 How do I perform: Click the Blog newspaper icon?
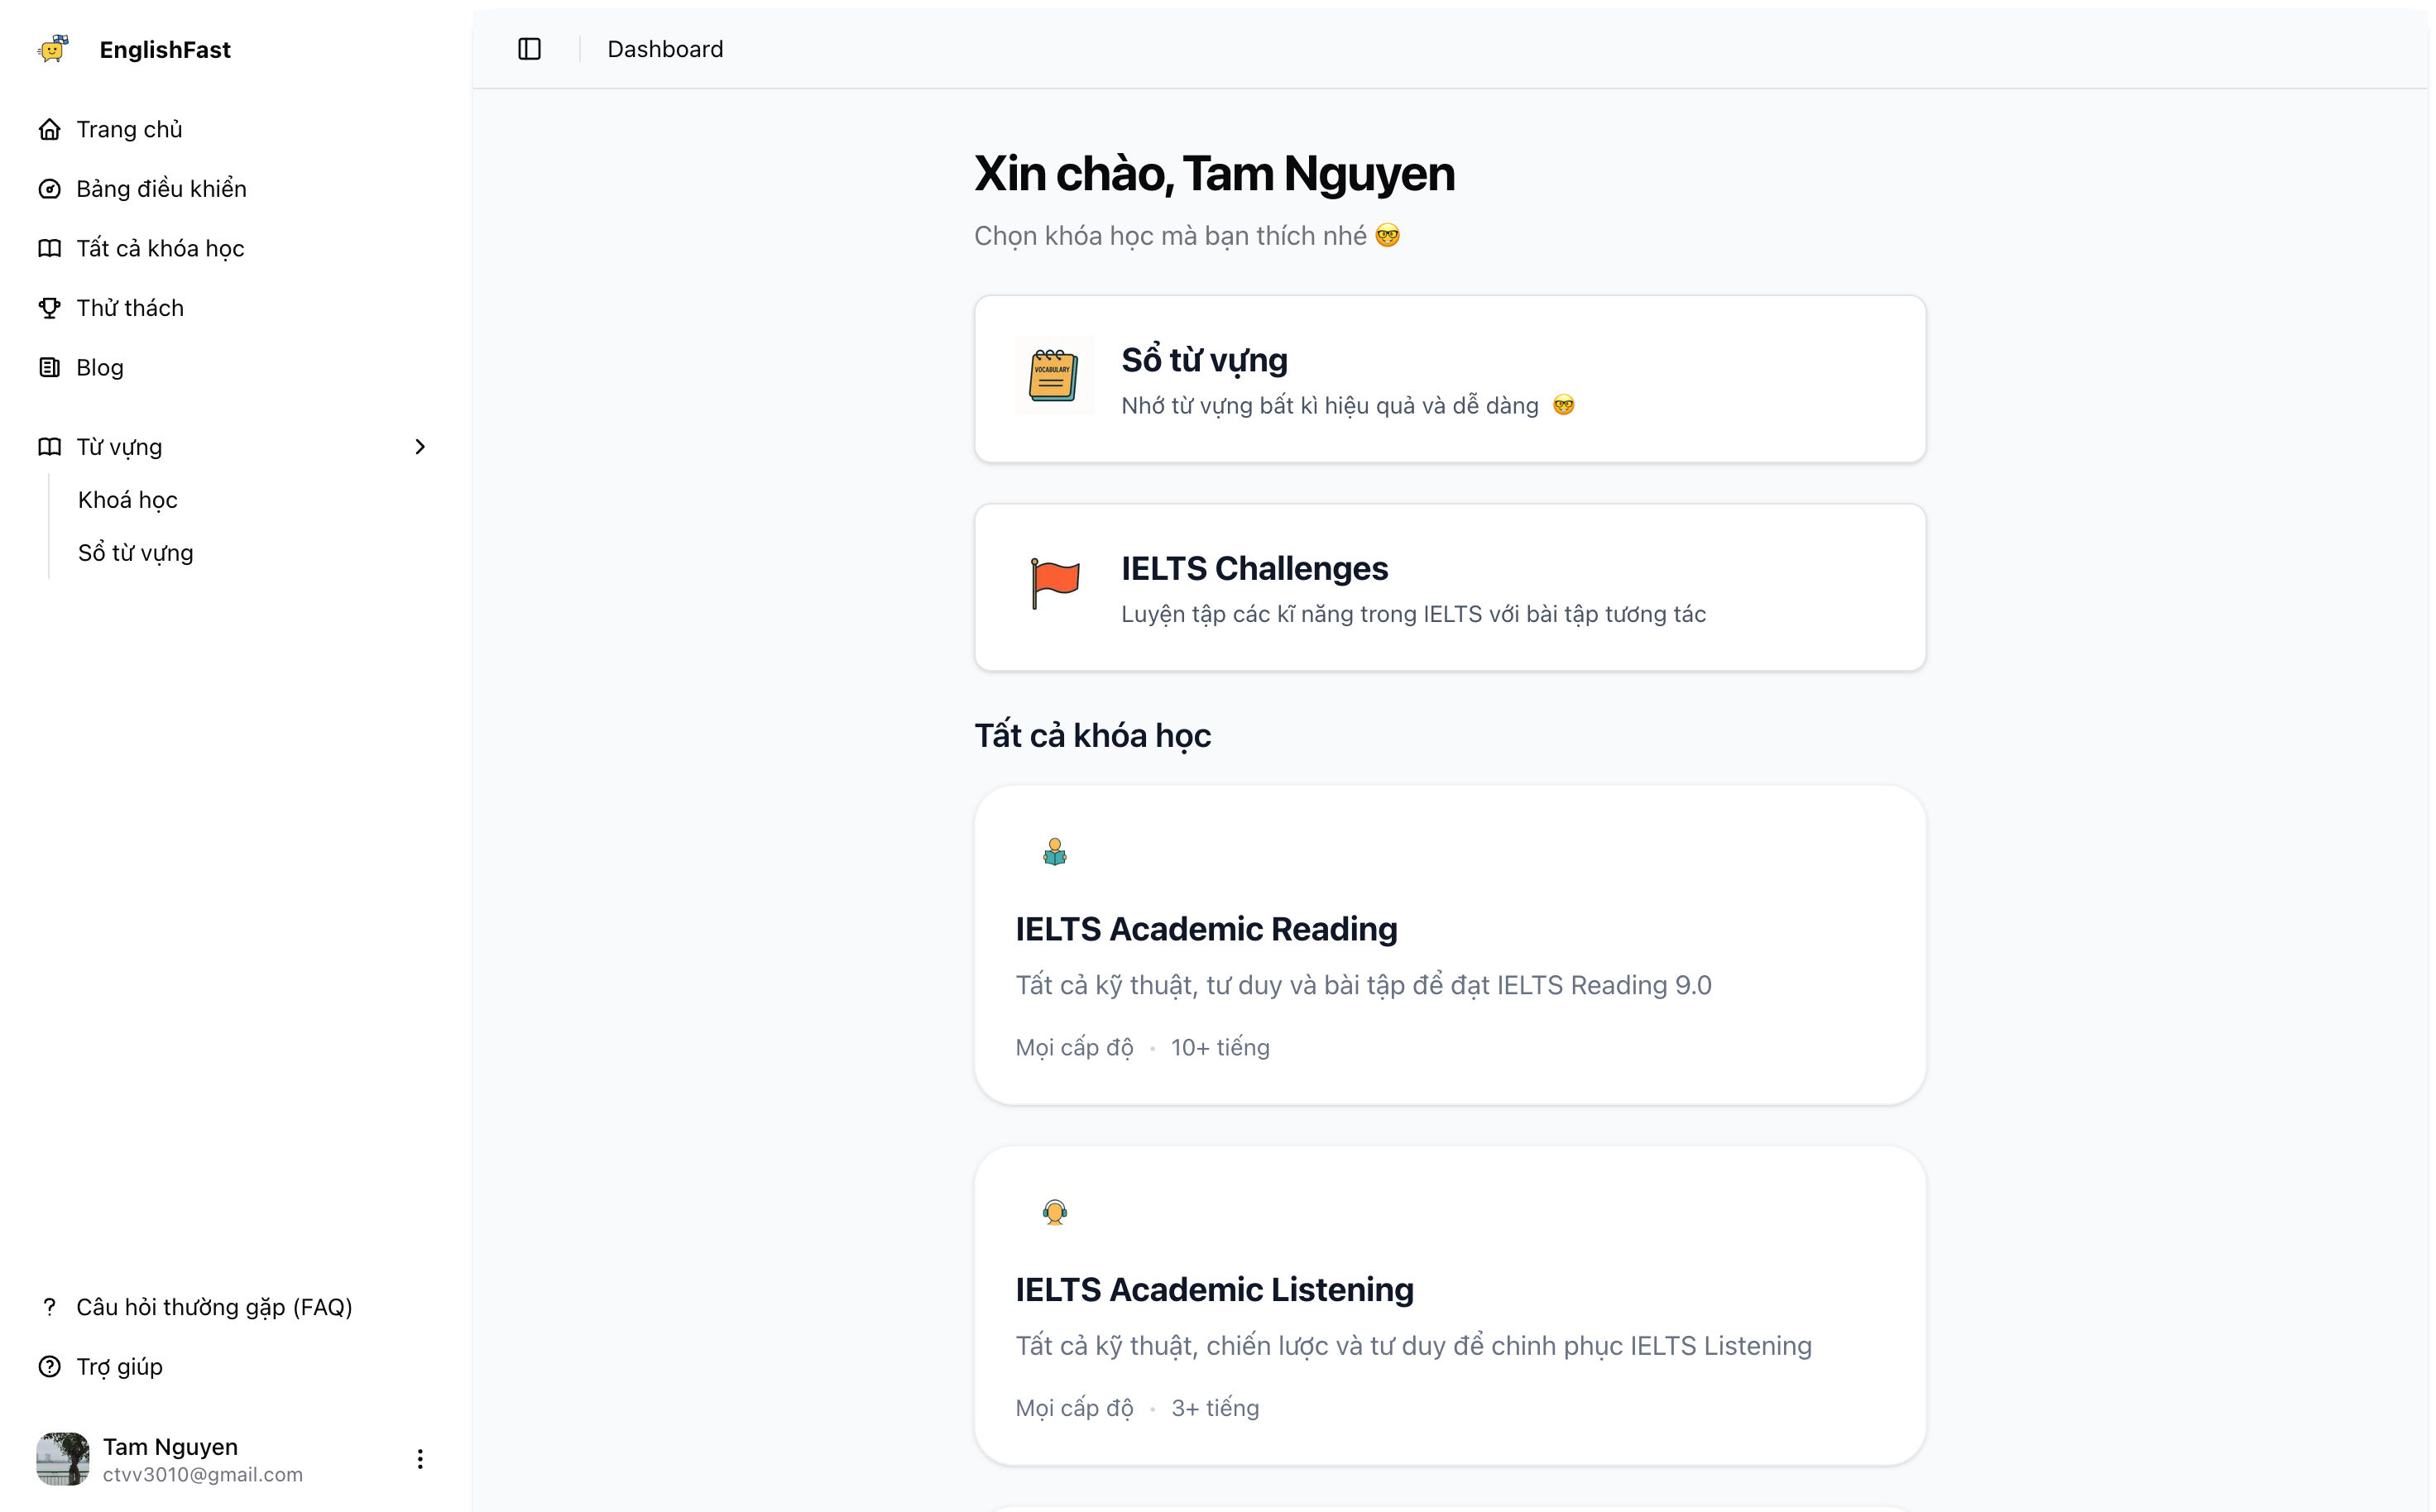click(x=49, y=367)
